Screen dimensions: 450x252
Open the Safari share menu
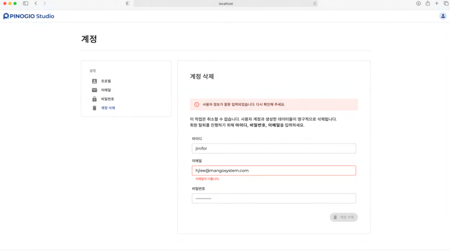pyautogui.click(x=428, y=3)
